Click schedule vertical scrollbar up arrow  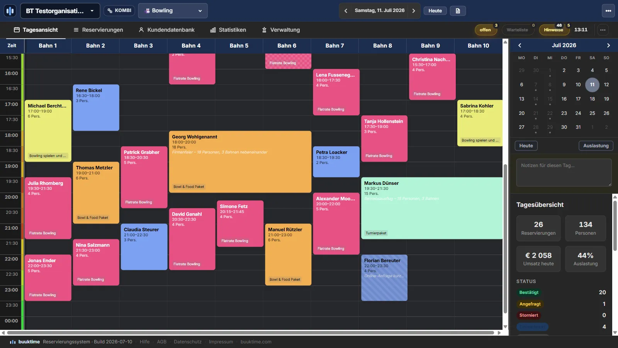pyautogui.click(x=505, y=42)
